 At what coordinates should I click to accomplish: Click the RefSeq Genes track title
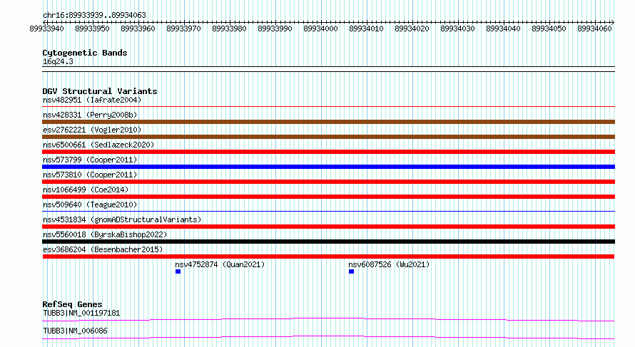click(73, 304)
